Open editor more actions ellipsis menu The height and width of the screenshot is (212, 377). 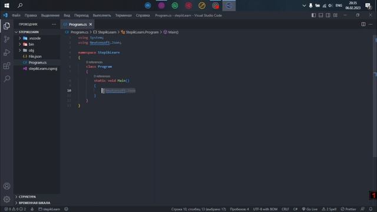[371, 24]
